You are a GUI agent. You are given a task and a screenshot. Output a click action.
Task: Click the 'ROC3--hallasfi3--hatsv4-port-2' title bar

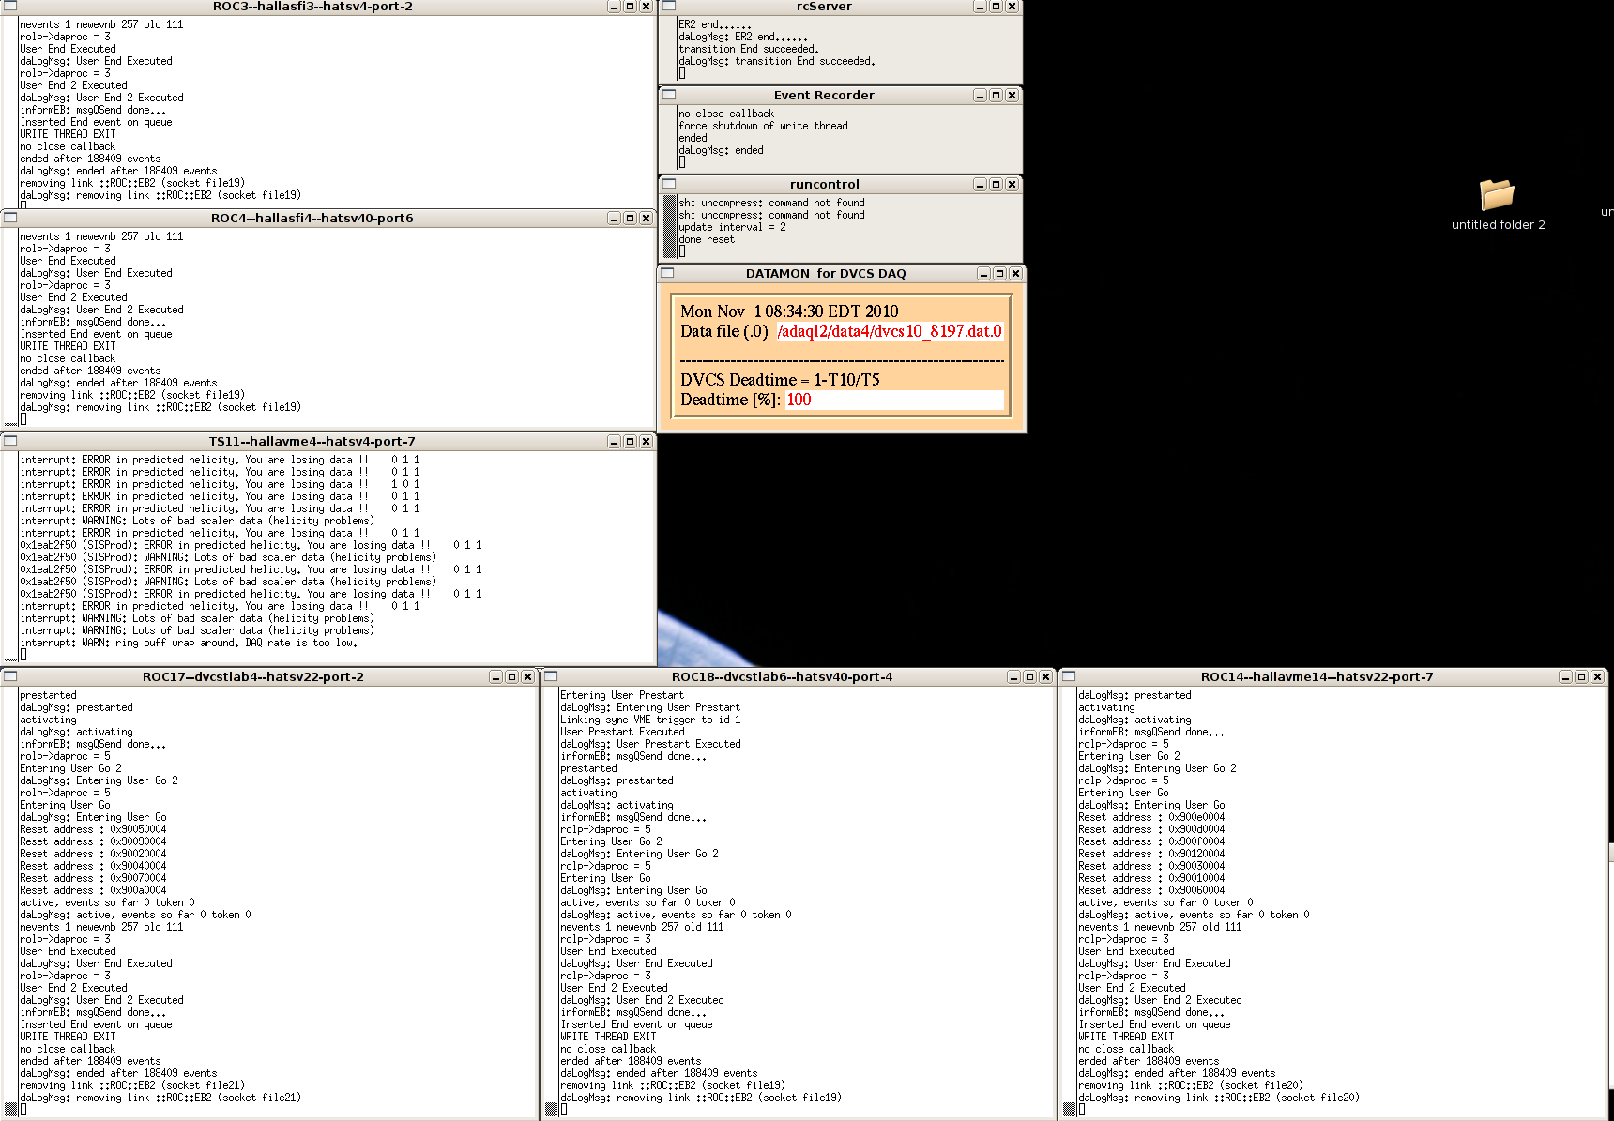pyautogui.click(x=312, y=6)
